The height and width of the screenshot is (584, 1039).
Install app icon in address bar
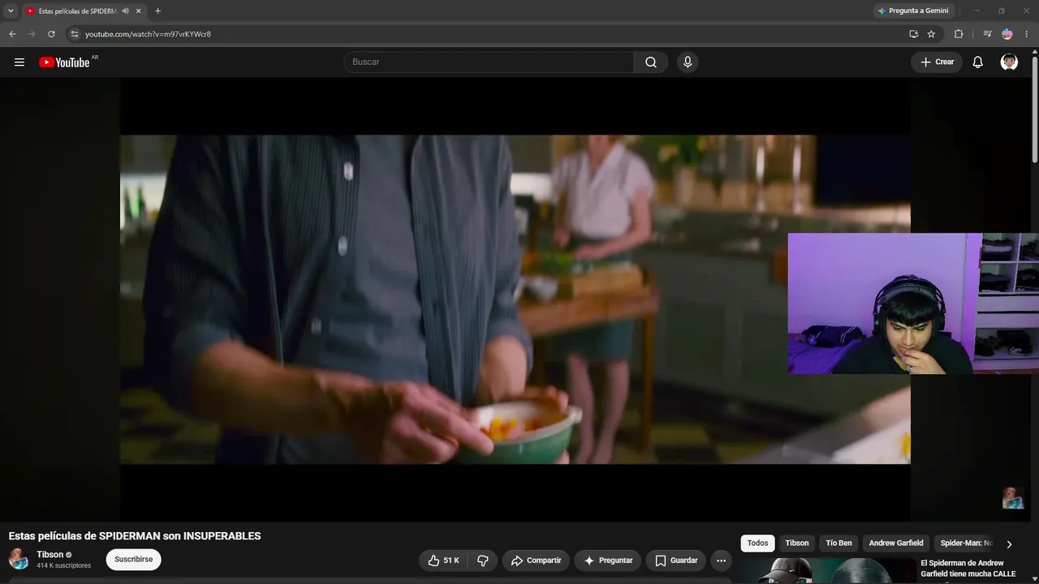click(x=913, y=34)
